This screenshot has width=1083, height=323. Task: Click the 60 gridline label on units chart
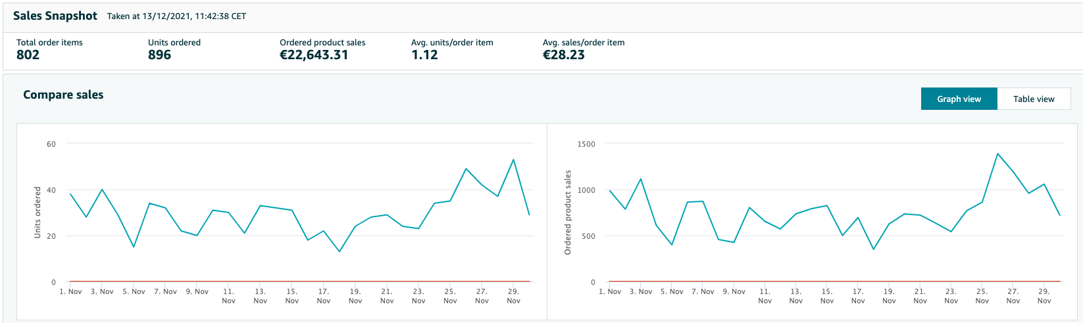51,144
